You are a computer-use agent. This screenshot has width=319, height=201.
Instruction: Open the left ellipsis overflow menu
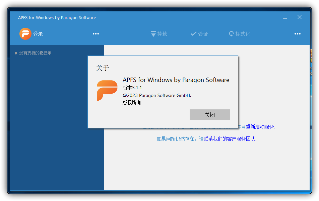pos(96,33)
